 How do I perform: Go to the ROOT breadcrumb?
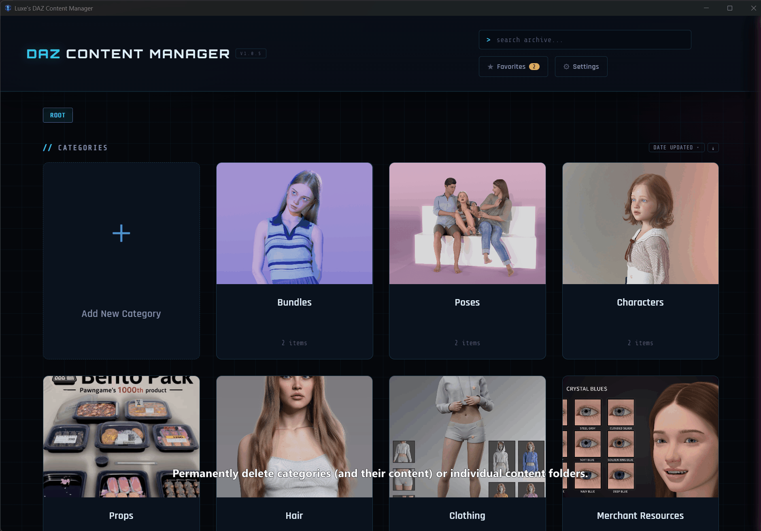pos(58,115)
